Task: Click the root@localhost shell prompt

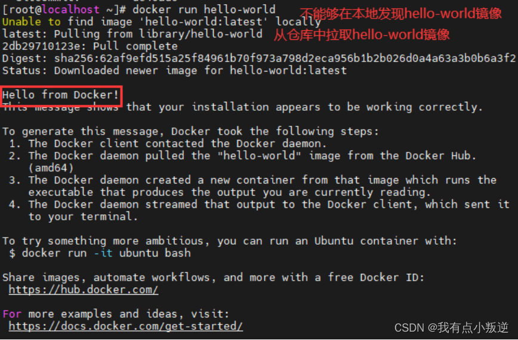Action: point(64,10)
